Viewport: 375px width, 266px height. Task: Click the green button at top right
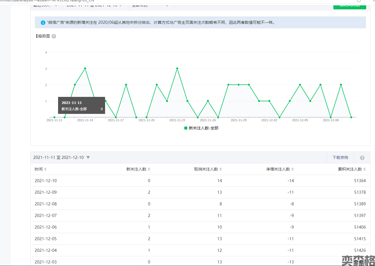coord(350,6)
